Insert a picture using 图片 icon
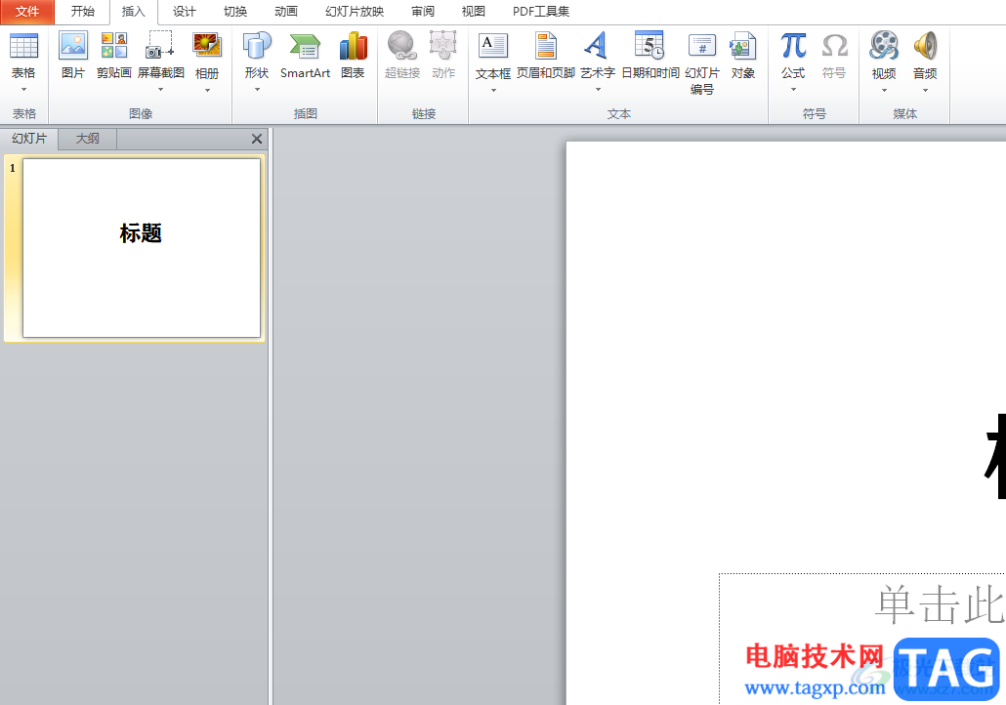Screen dimensions: 1006x705 (73, 47)
